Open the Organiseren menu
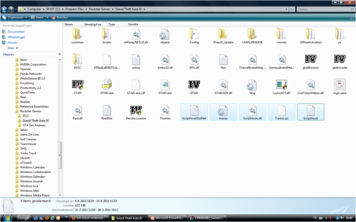356x222 pixels. pyautogui.click(x=15, y=17)
